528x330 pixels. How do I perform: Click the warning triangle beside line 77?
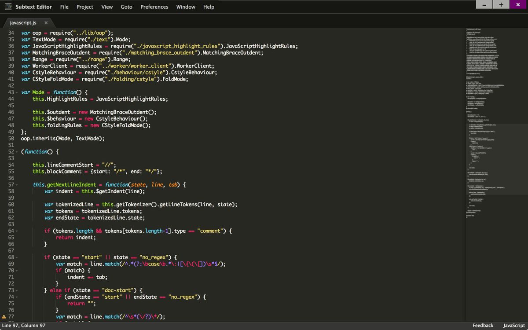[4, 316]
